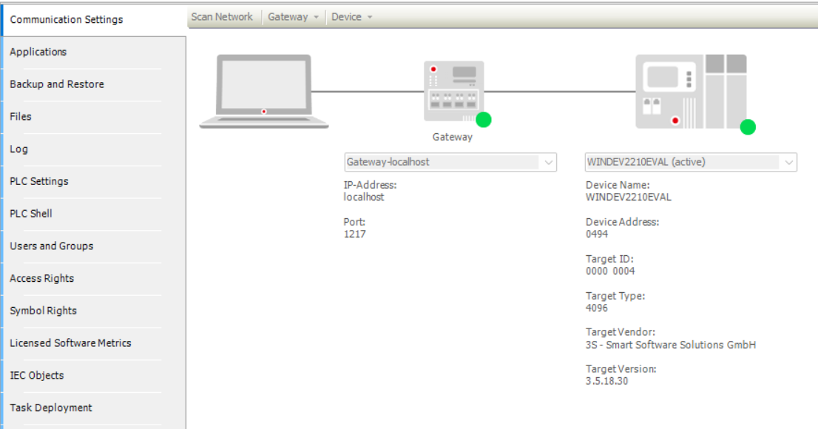Click Scan Network in the toolbar
The height and width of the screenshot is (429, 818).
pyautogui.click(x=222, y=17)
